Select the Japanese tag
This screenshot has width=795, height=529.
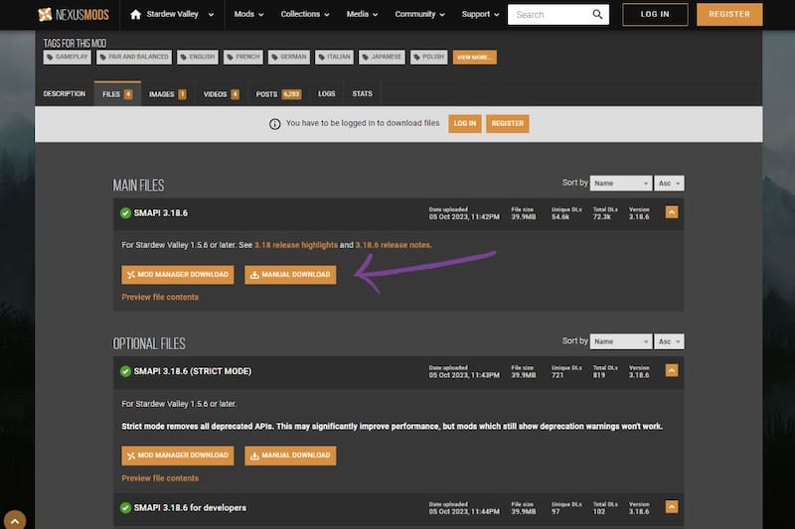click(x=382, y=58)
